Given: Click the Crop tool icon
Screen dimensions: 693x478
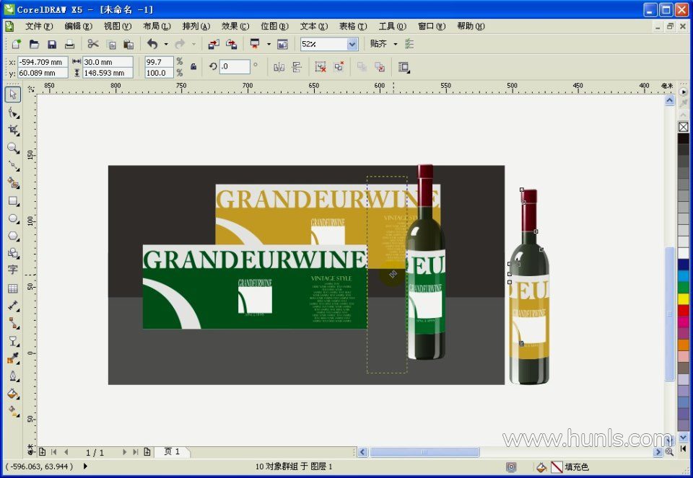Looking at the screenshot, I should 13,130.
